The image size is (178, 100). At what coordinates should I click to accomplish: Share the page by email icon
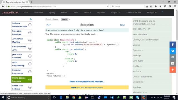pos(172,63)
